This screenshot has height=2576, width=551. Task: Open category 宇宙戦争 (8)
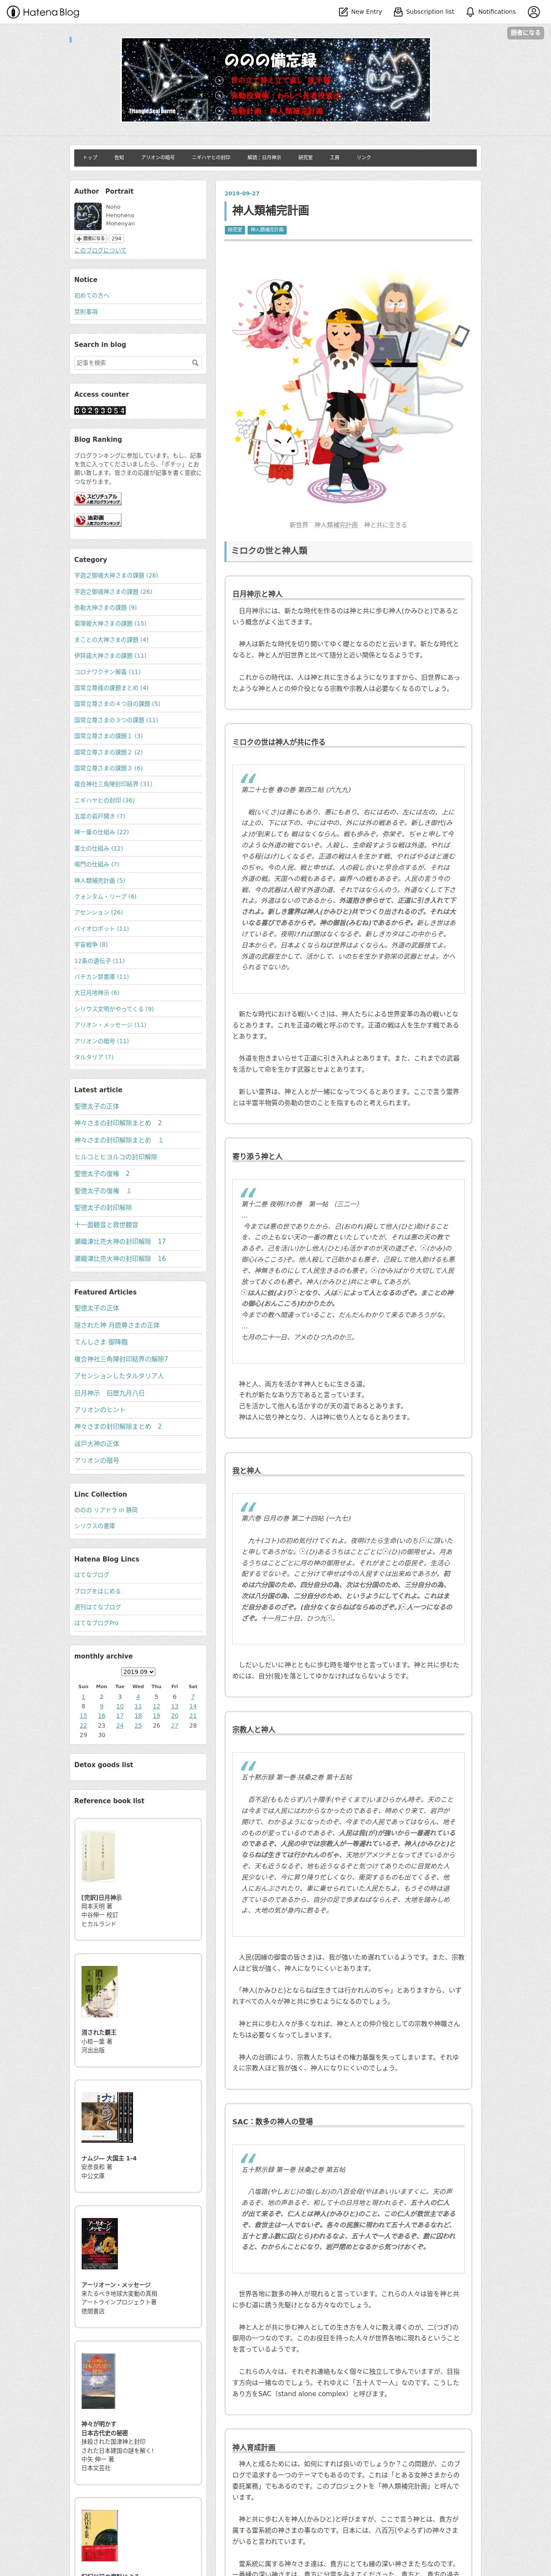(x=91, y=944)
